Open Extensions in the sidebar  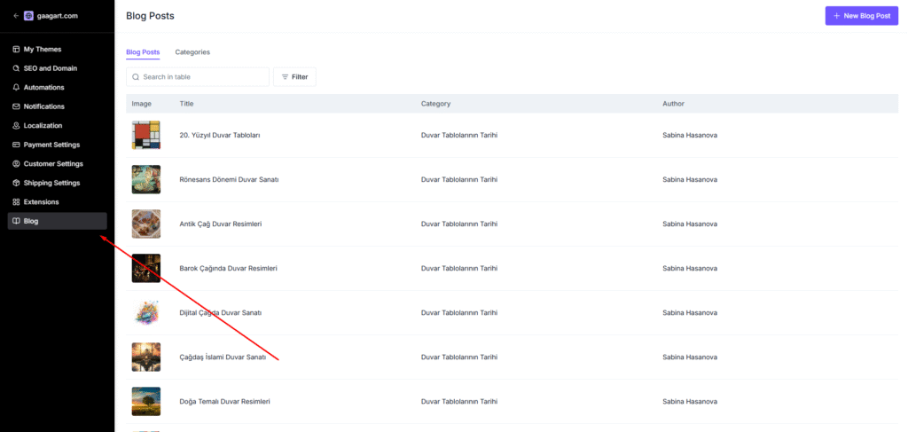41,202
